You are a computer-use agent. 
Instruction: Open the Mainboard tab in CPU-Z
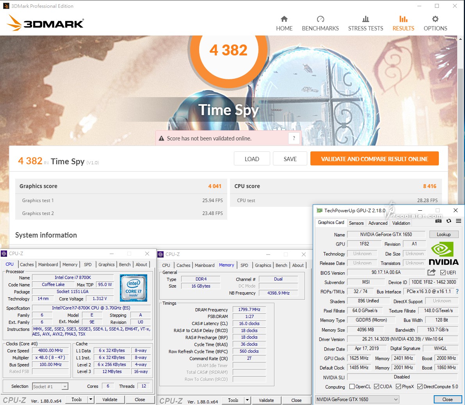point(48,265)
